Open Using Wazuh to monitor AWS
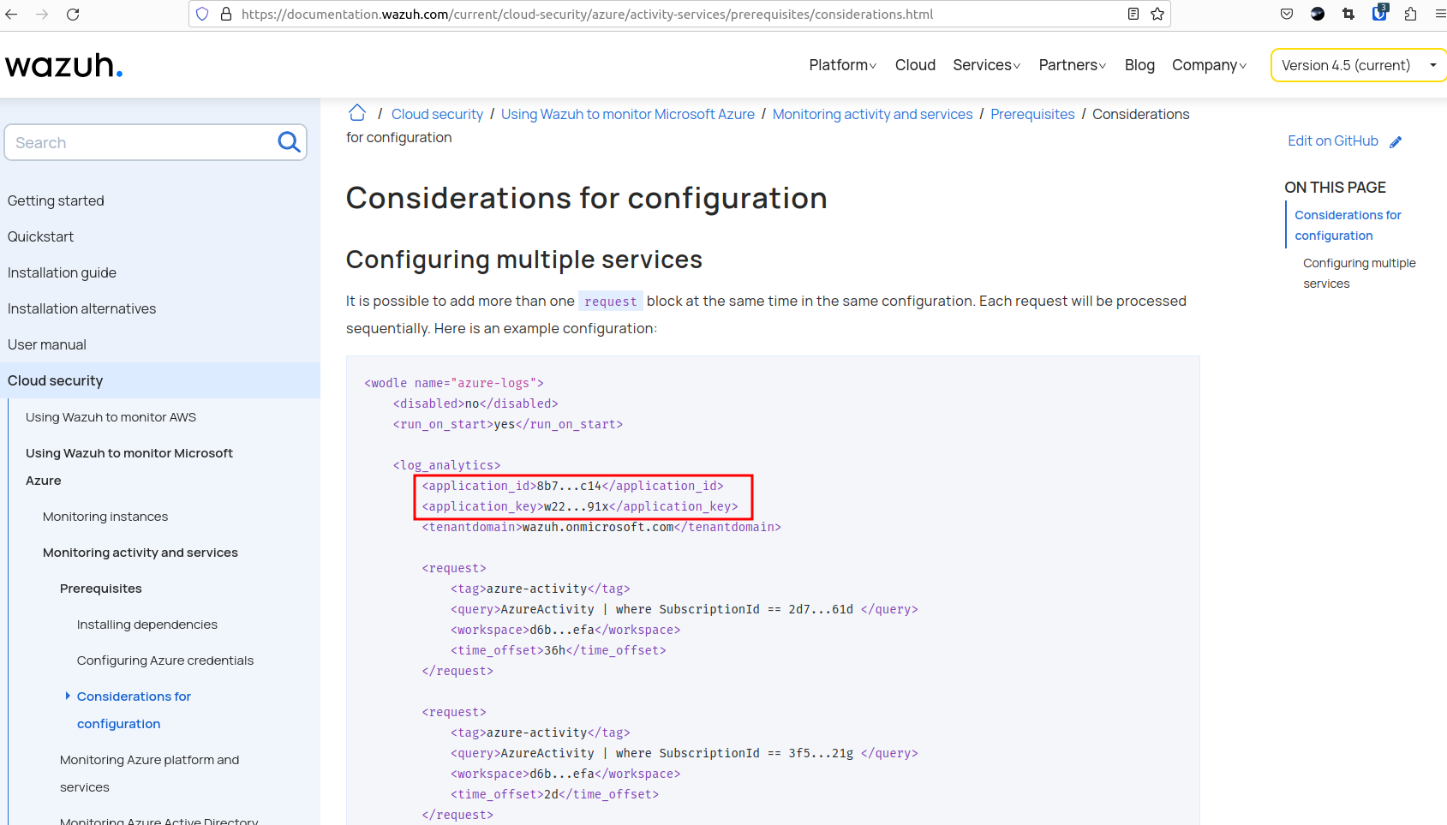The height and width of the screenshot is (825, 1447). [111, 417]
